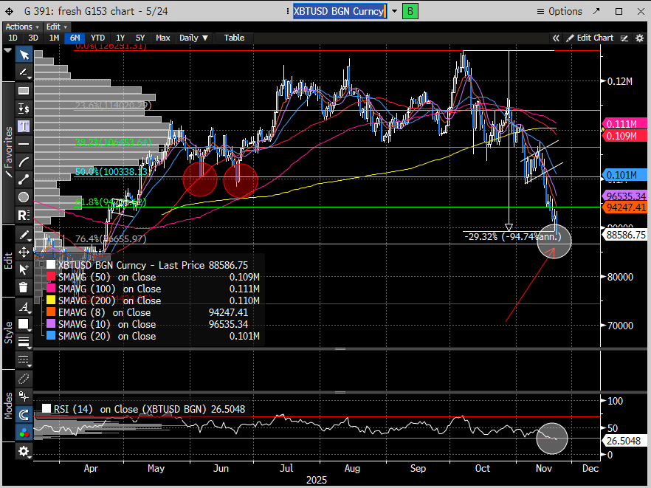This screenshot has height=488, width=651.
Task: Click the 94247.41 orange axis label
Action: (x=626, y=207)
